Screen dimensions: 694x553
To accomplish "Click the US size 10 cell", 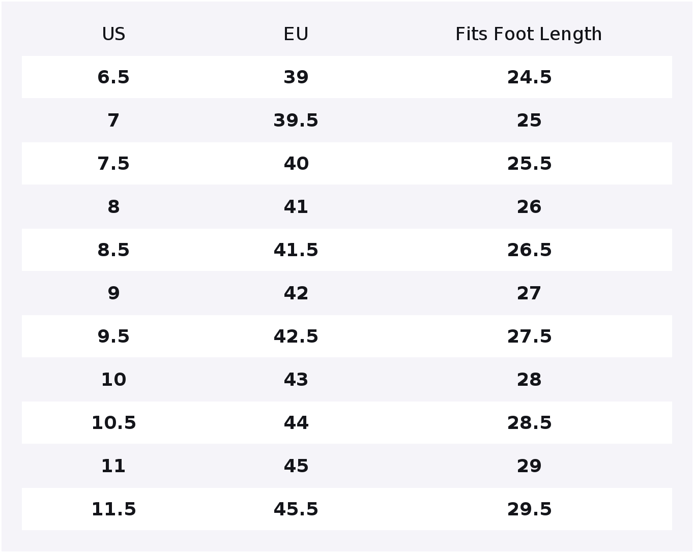I will pos(113,380).
